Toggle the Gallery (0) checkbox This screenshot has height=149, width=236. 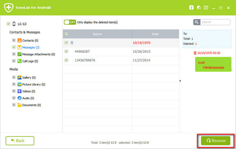pyautogui.click(x=14, y=77)
